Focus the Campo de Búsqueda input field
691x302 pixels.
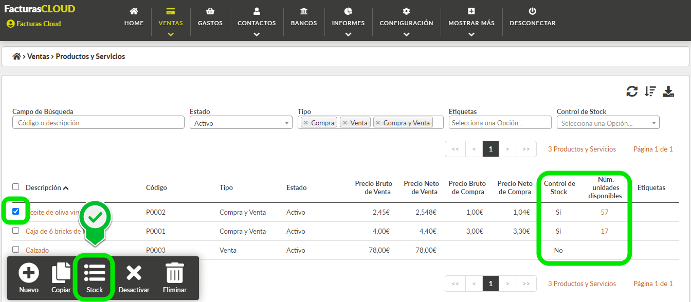[x=98, y=123]
